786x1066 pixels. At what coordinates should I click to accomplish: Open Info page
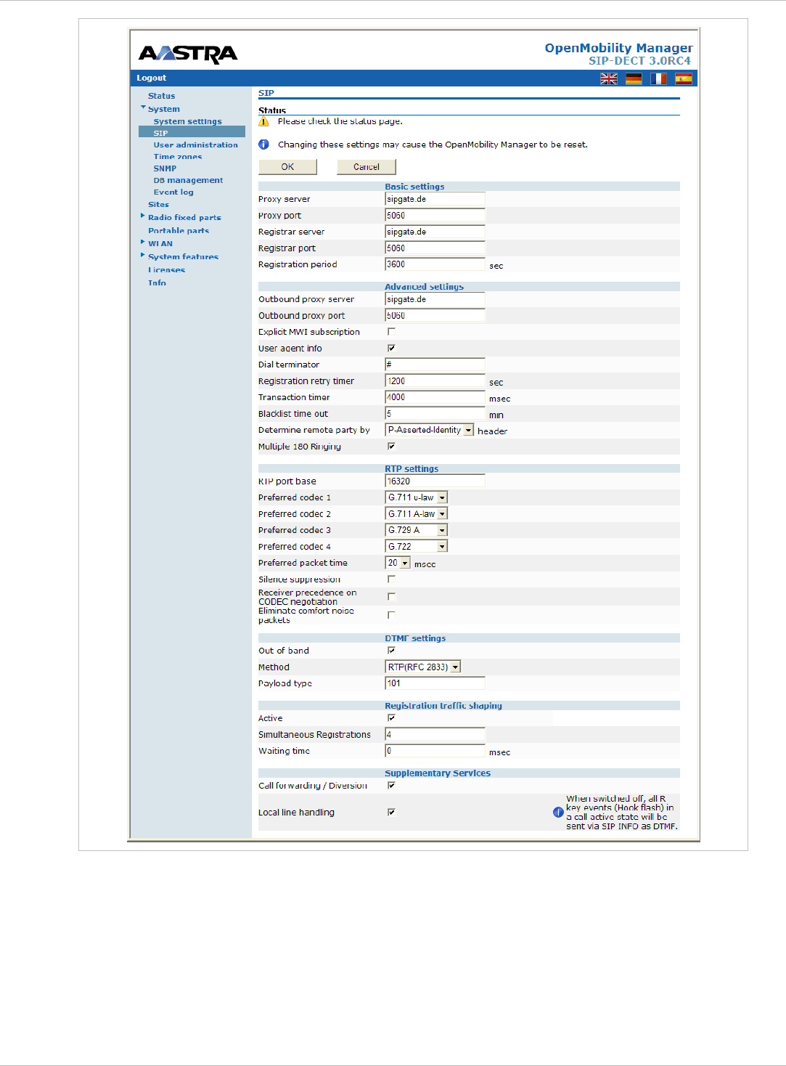pos(157,283)
